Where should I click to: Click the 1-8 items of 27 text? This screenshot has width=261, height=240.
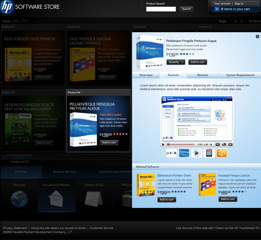tap(19, 162)
